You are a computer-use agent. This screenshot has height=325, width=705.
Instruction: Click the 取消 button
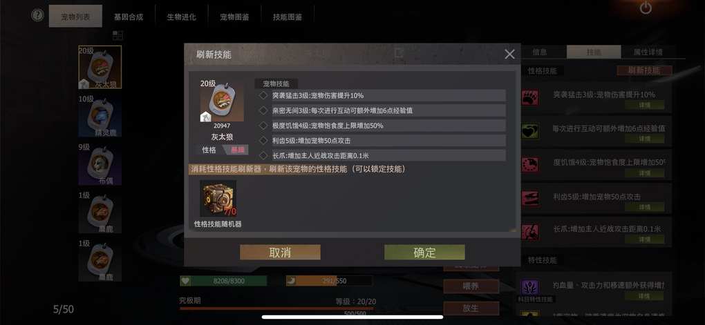coord(280,253)
